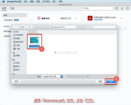
Task: Select 桌面 in dialog sidebar
Action: click(x=17, y=39)
